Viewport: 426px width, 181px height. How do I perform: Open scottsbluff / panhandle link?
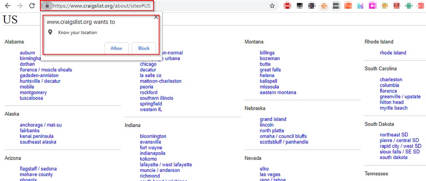pyautogui.click(x=284, y=142)
